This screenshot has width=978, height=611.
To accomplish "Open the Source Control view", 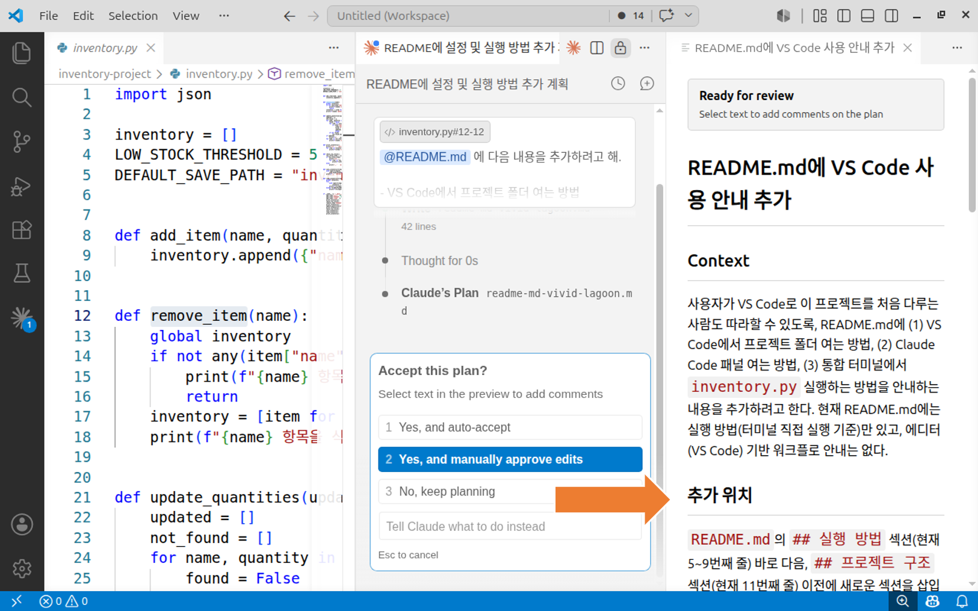I will click(x=22, y=141).
